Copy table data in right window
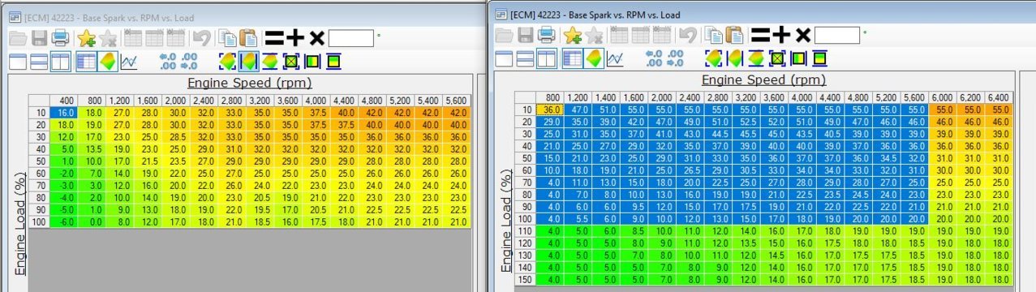This screenshot has height=292, width=1036. coord(714,35)
